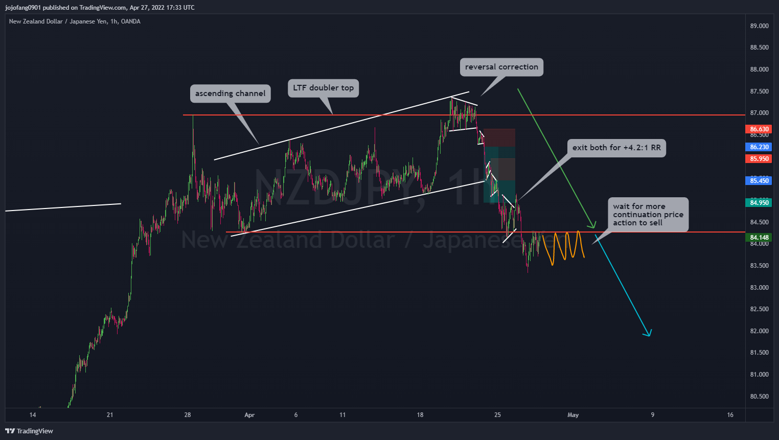779x440 pixels.
Task: Click the '28' date on time axis
Action: coord(188,415)
